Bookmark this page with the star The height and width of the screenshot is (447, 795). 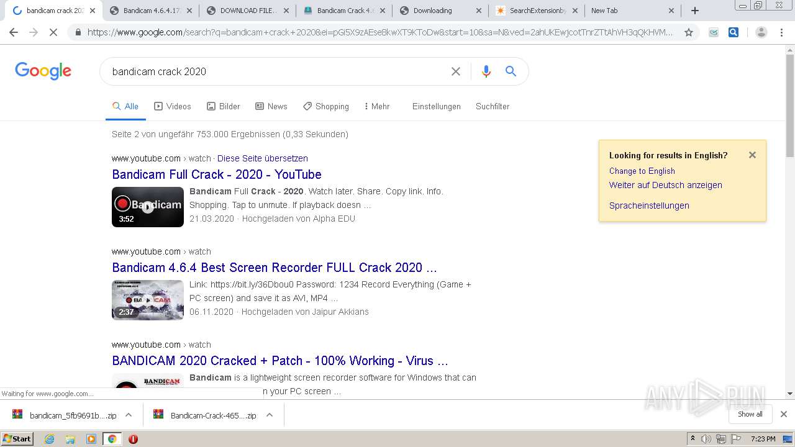(688, 32)
